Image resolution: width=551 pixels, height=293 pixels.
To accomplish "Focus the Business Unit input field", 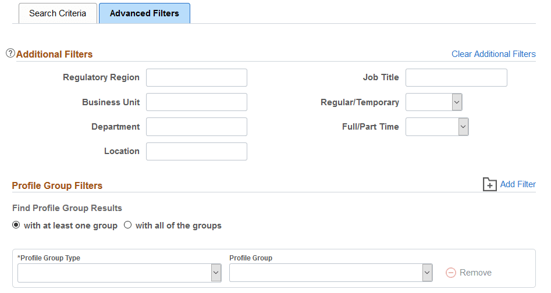I will [197, 102].
